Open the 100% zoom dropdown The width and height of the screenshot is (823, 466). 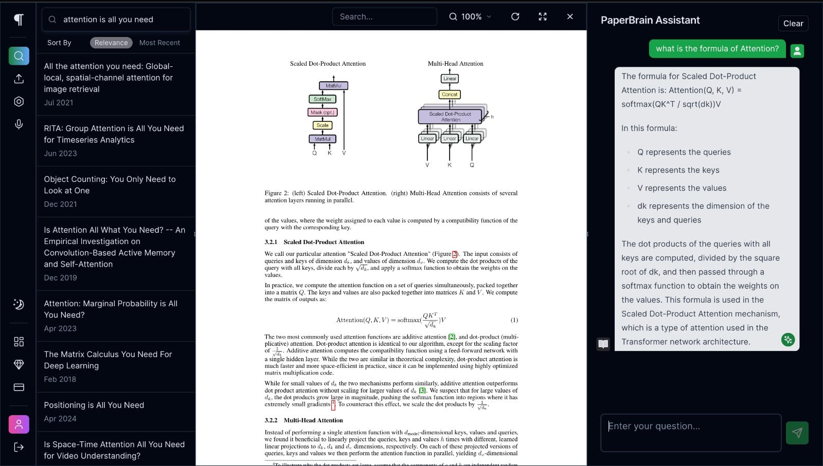[x=470, y=16]
